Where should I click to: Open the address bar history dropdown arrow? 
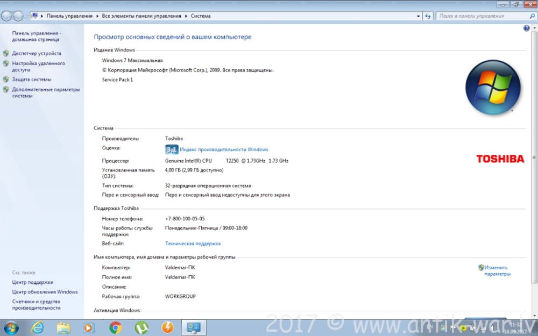418,16
